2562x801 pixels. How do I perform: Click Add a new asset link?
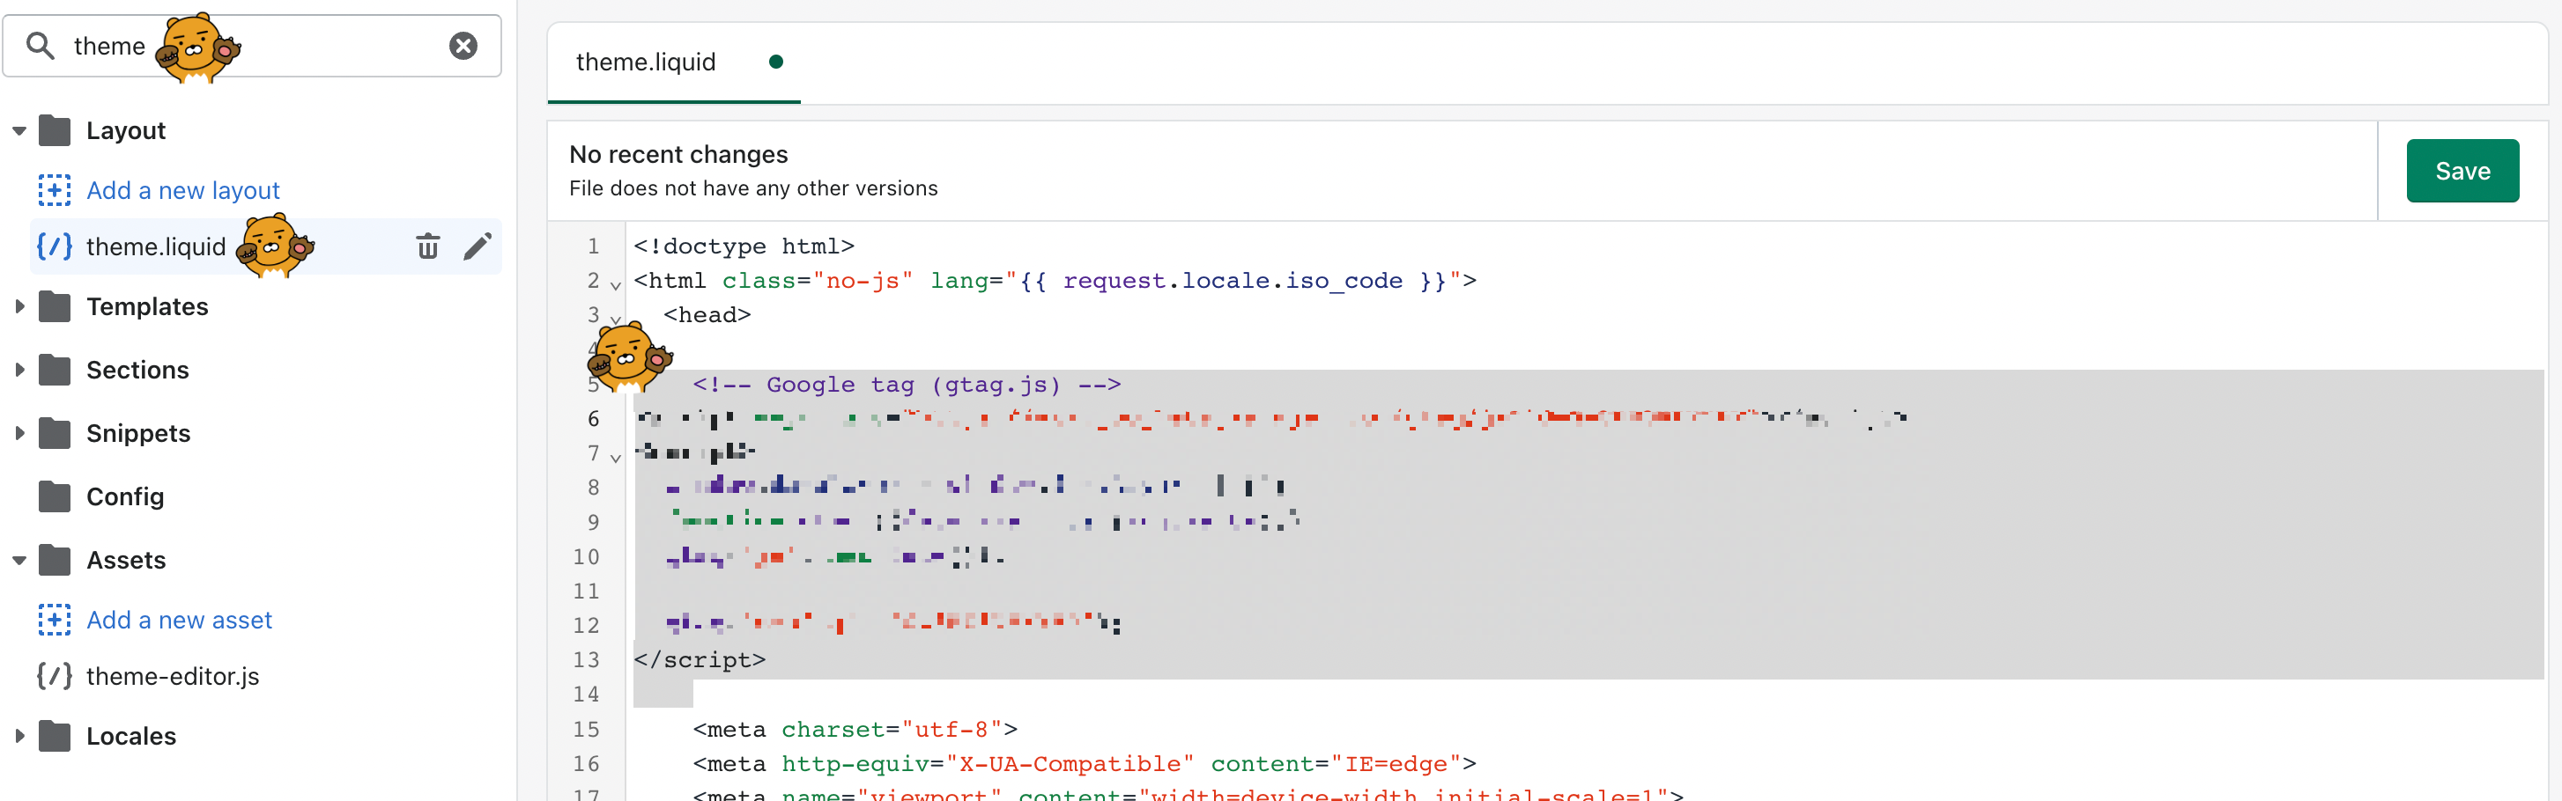click(179, 619)
